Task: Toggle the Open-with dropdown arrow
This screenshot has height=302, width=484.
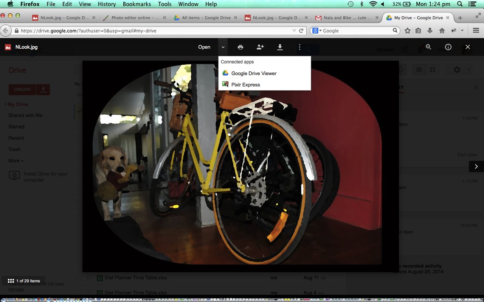Action: pos(223,47)
